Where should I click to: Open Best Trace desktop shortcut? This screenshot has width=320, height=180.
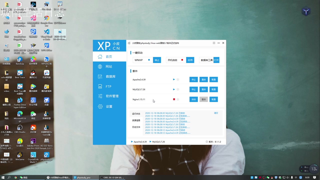tap(20, 74)
